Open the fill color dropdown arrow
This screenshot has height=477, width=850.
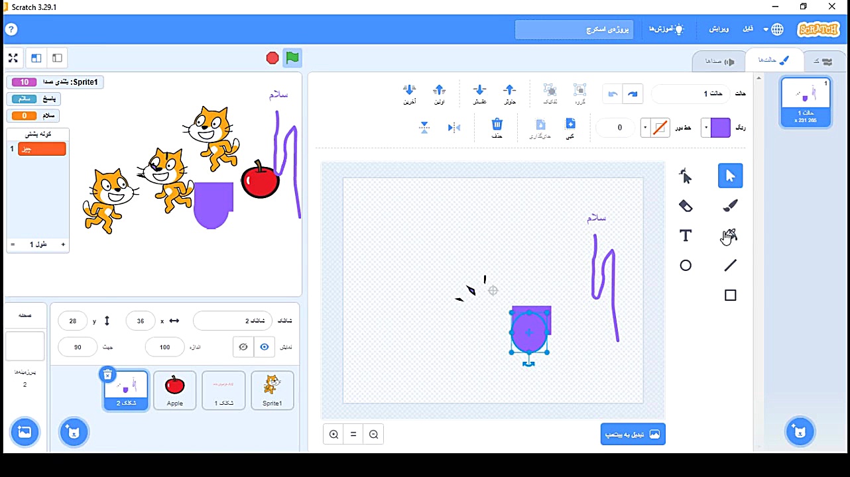(705, 128)
